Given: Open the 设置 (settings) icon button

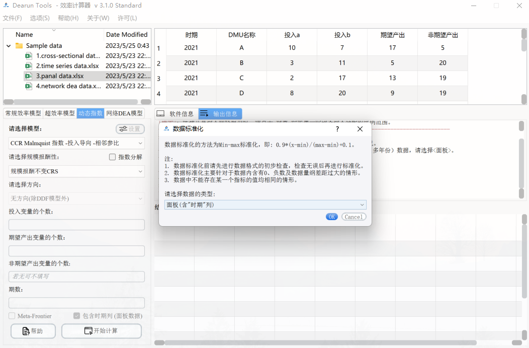Looking at the screenshot, I should (x=130, y=129).
